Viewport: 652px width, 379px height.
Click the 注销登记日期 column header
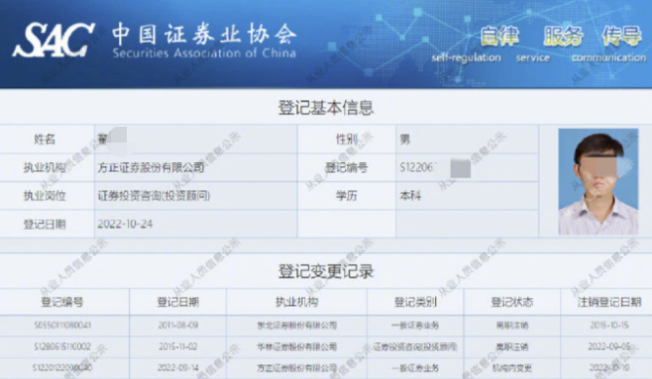pos(609,302)
